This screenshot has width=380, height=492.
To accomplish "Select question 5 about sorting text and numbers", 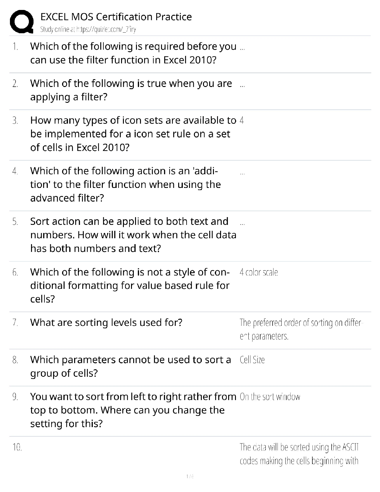I will pyautogui.click(x=133, y=235).
